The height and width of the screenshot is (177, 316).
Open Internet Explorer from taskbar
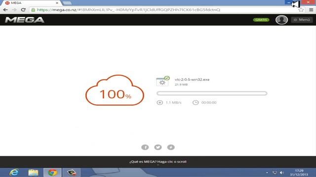(x=14, y=173)
